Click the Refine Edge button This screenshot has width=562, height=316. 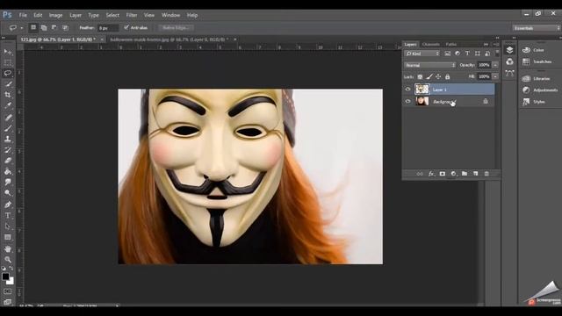176,27
